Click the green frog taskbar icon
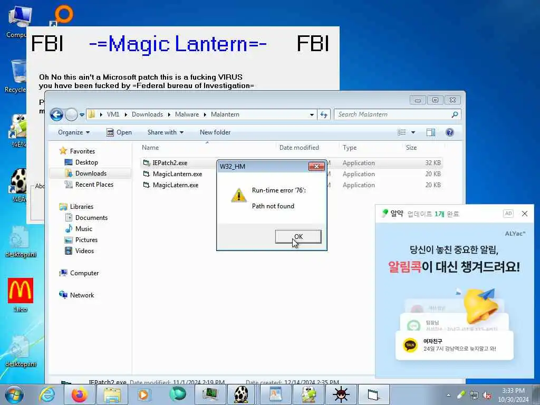 tap(308, 394)
